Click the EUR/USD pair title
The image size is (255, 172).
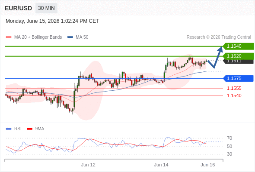19,8
